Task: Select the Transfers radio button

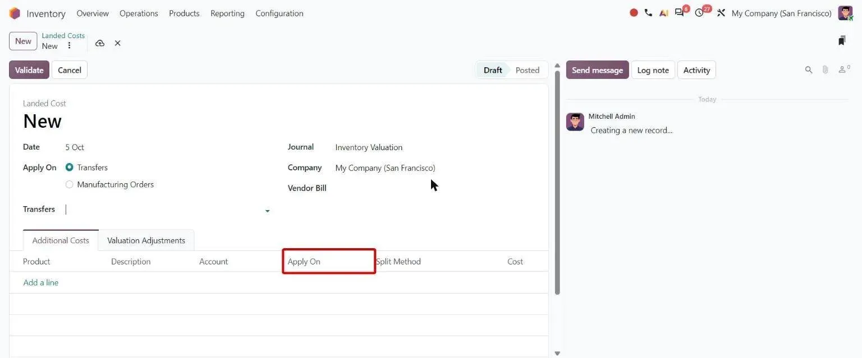Action: (x=70, y=168)
